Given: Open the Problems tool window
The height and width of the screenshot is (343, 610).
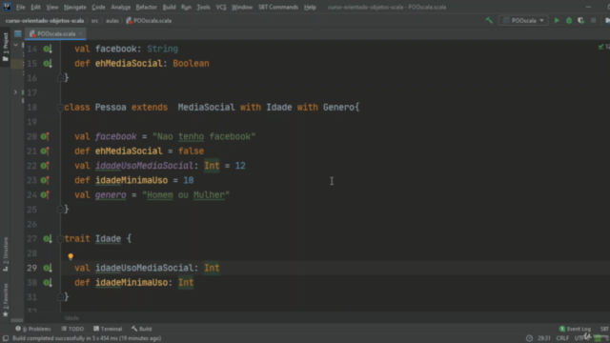Looking at the screenshot, I should (x=33, y=329).
